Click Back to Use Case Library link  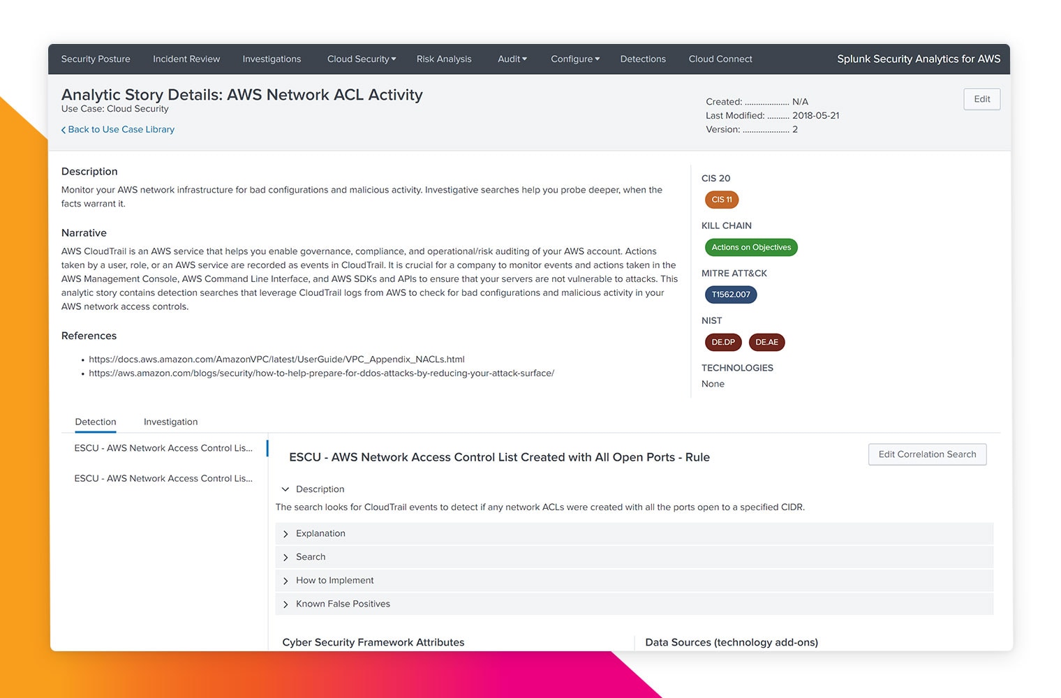pos(121,130)
